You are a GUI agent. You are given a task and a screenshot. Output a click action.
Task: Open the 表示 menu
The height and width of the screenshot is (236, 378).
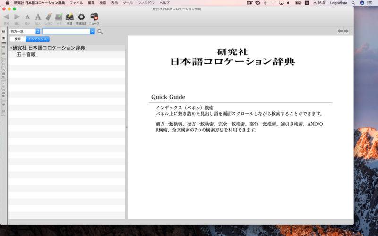click(114, 3)
